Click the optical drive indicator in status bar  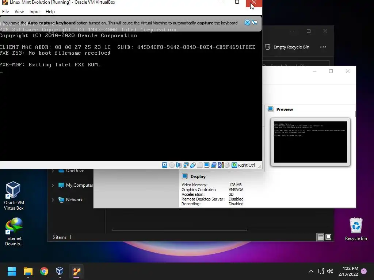[172, 165]
